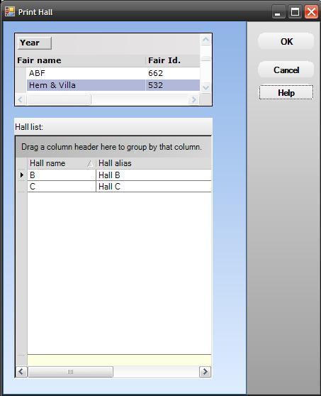Screen dimensions: 321x396
Task: Click the row indicator arrow beside hall B
Action: [x=22, y=175]
